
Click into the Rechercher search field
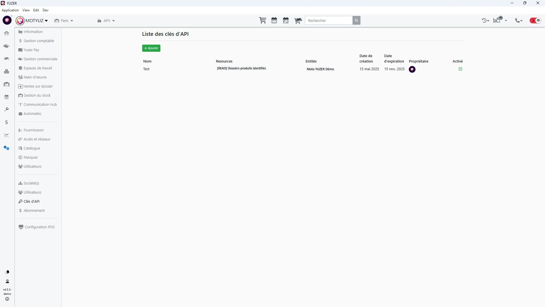(328, 20)
